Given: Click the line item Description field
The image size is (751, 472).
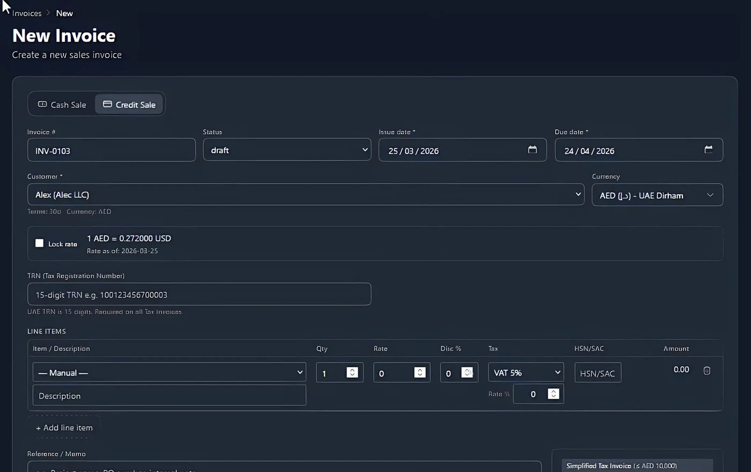Looking at the screenshot, I should point(170,395).
